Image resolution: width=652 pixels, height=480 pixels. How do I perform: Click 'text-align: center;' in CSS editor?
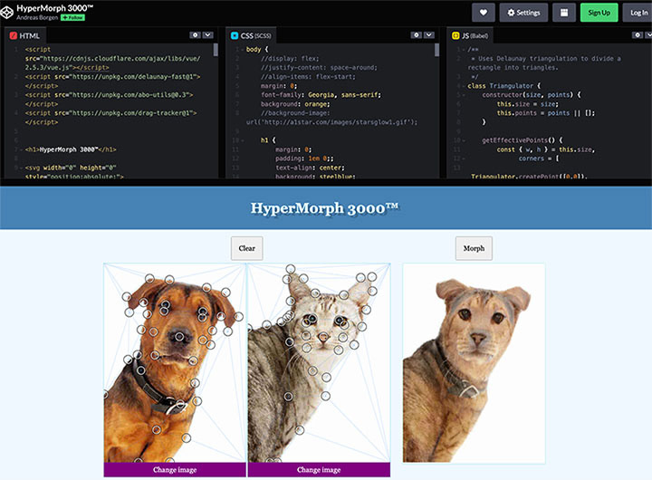310,168
